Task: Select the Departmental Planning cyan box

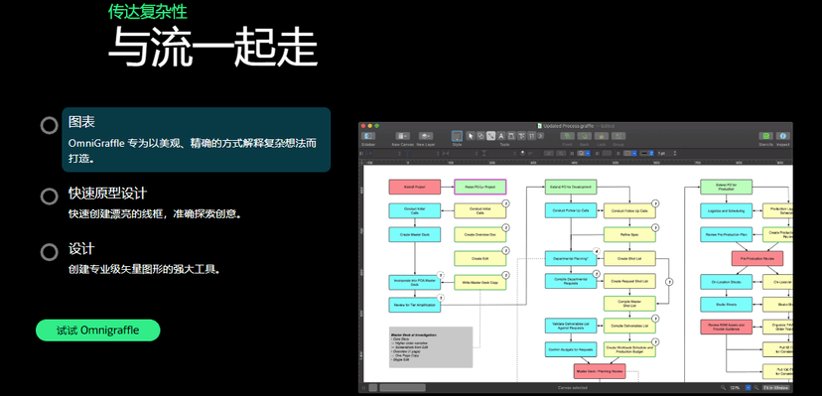Action: [x=571, y=258]
